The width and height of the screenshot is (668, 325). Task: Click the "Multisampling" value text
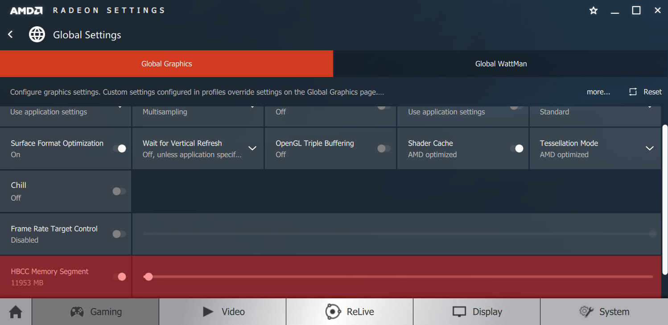[x=165, y=112]
